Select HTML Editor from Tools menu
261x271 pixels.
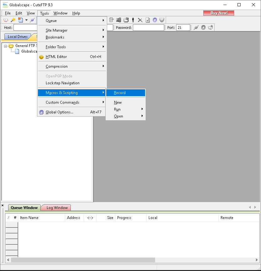tap(72, 56)
